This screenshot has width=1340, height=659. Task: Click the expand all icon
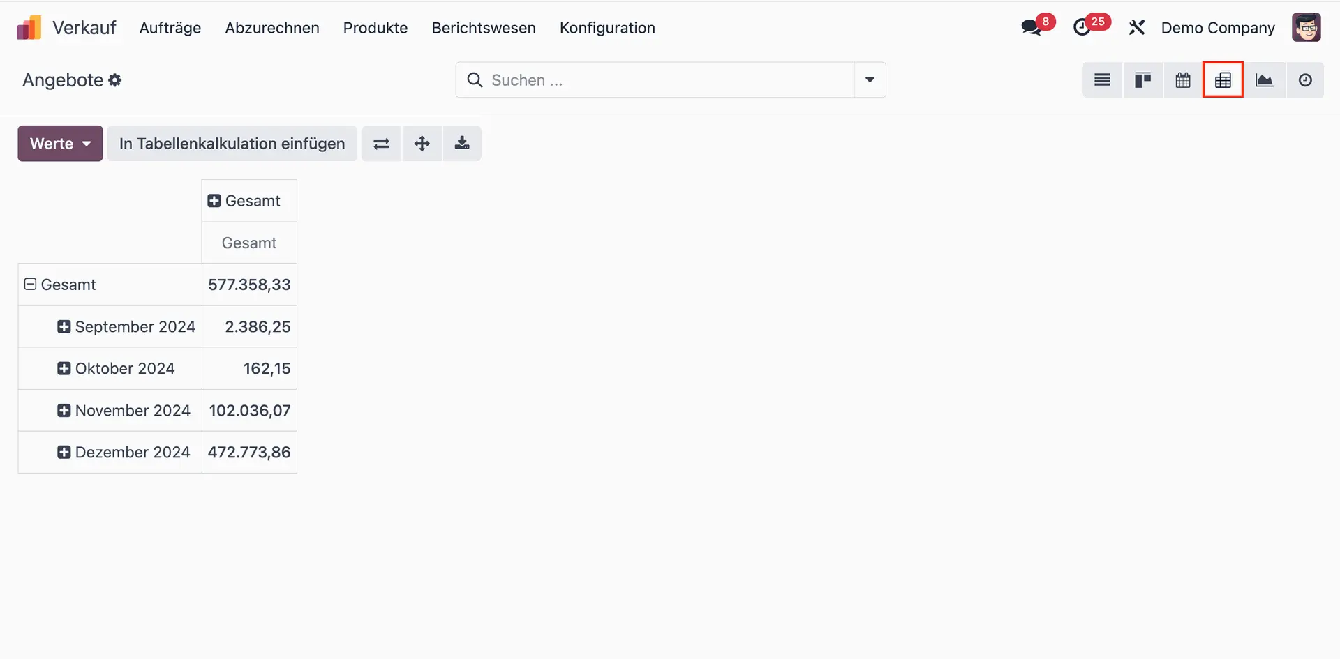click(422, 144)
